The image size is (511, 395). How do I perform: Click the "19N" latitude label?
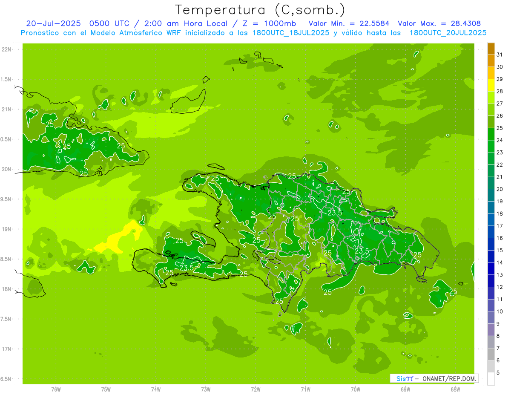coord(7,229)
